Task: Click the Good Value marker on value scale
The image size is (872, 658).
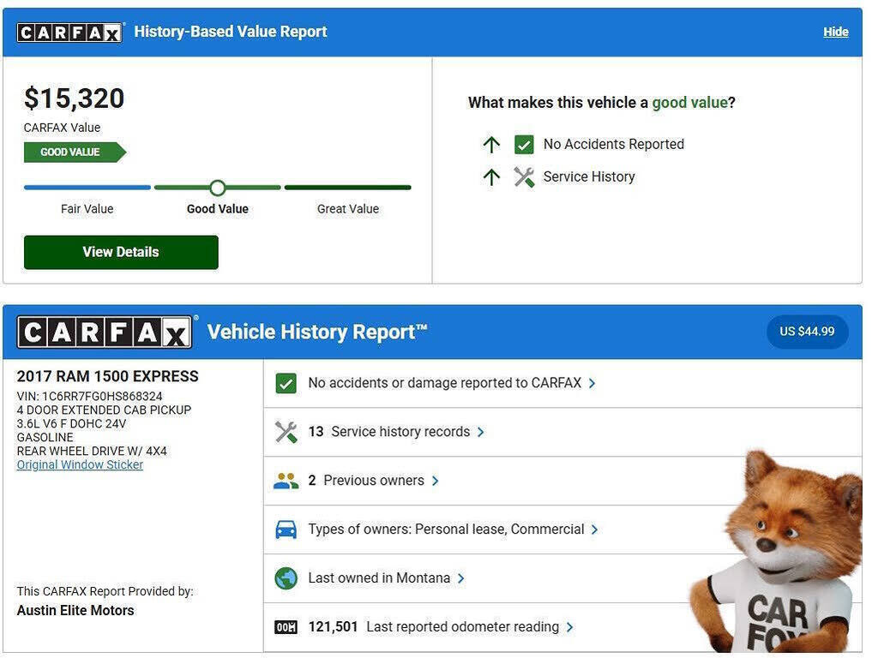Action: 218,188
